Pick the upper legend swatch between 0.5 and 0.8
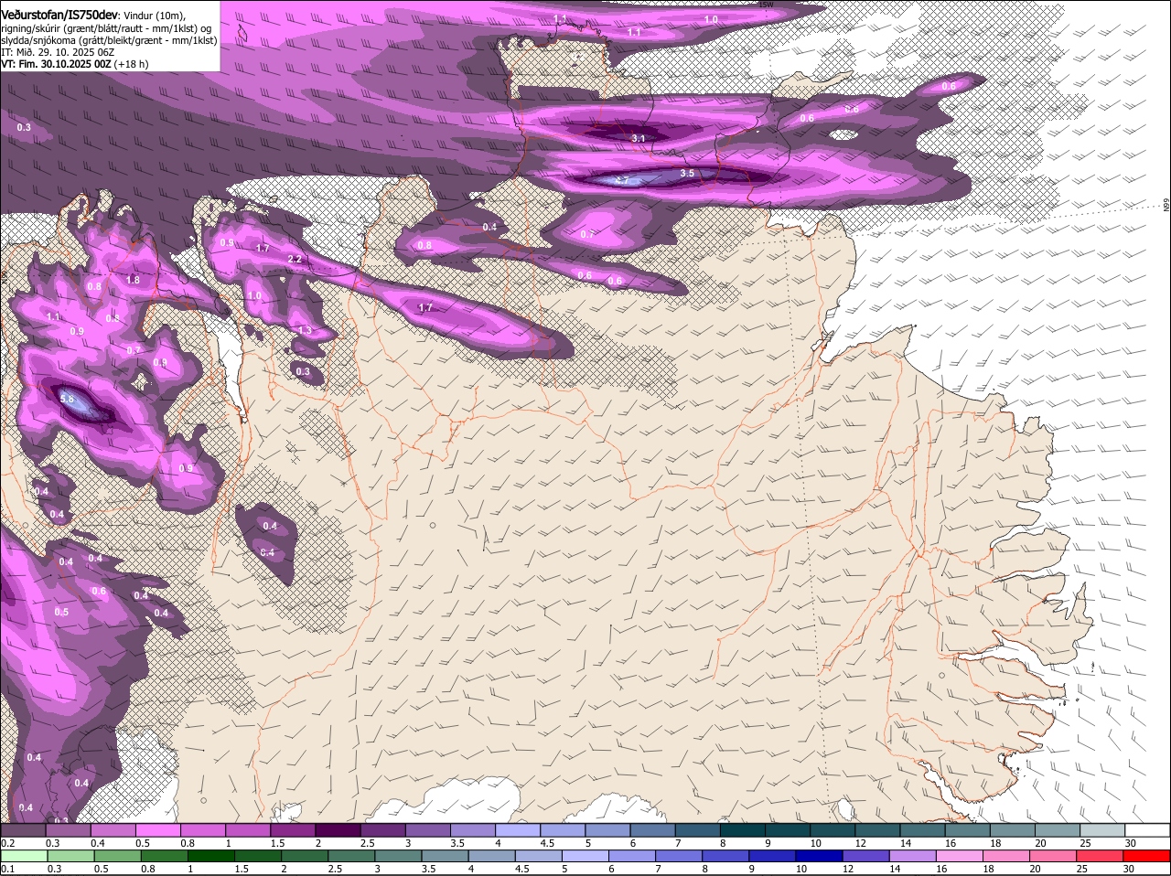Image resolution: width=1171 pixels, height=876 pixels. (157, 829)
